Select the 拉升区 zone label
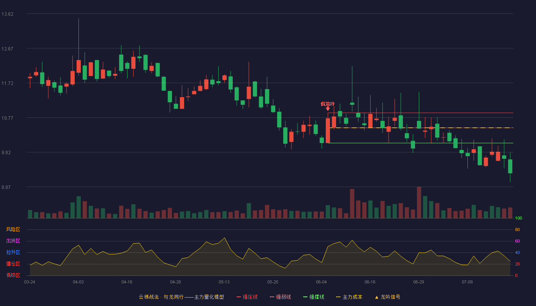Viewport: 536px width, 306px height. (13, 252)
